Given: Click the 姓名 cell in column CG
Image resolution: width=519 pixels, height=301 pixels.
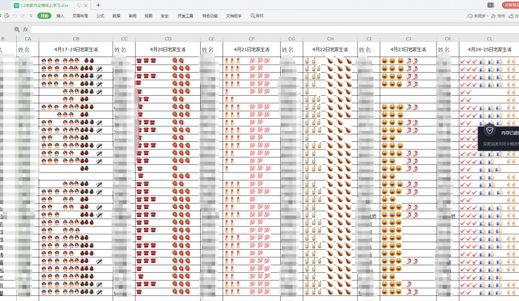Looking at the screenshot, I should 292,50.
